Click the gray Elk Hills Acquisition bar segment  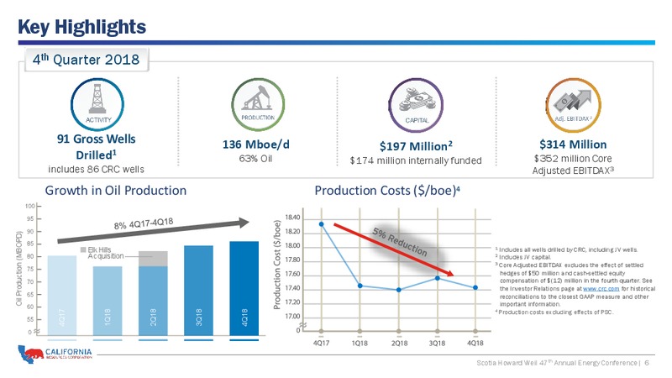[153, 259]
